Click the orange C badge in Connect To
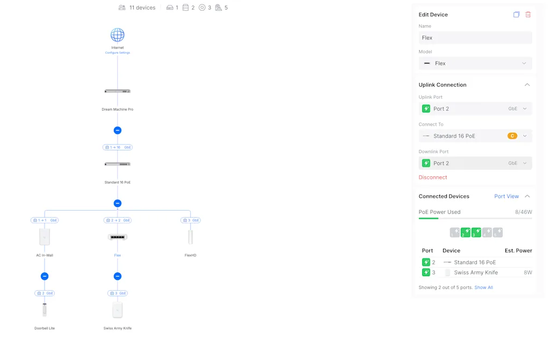The image size is (550, 353). pyautogui.click(x=512, y=136)
